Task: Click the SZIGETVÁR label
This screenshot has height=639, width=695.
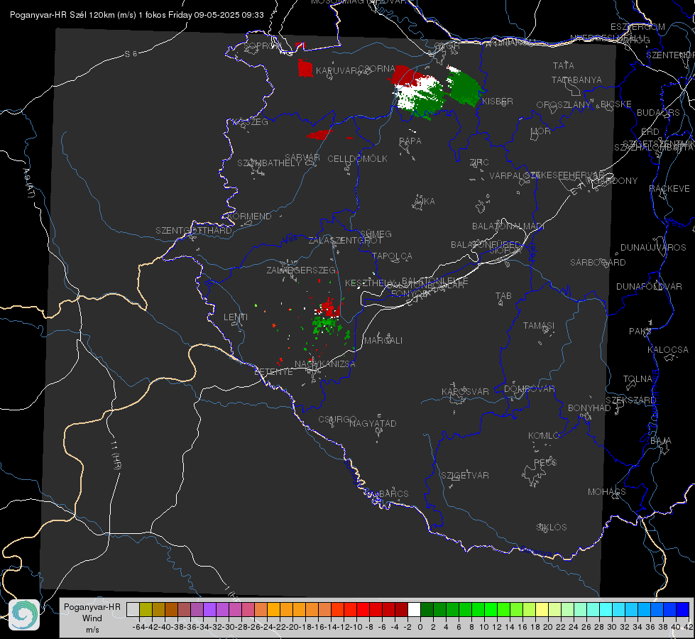Action: (465, 476)
